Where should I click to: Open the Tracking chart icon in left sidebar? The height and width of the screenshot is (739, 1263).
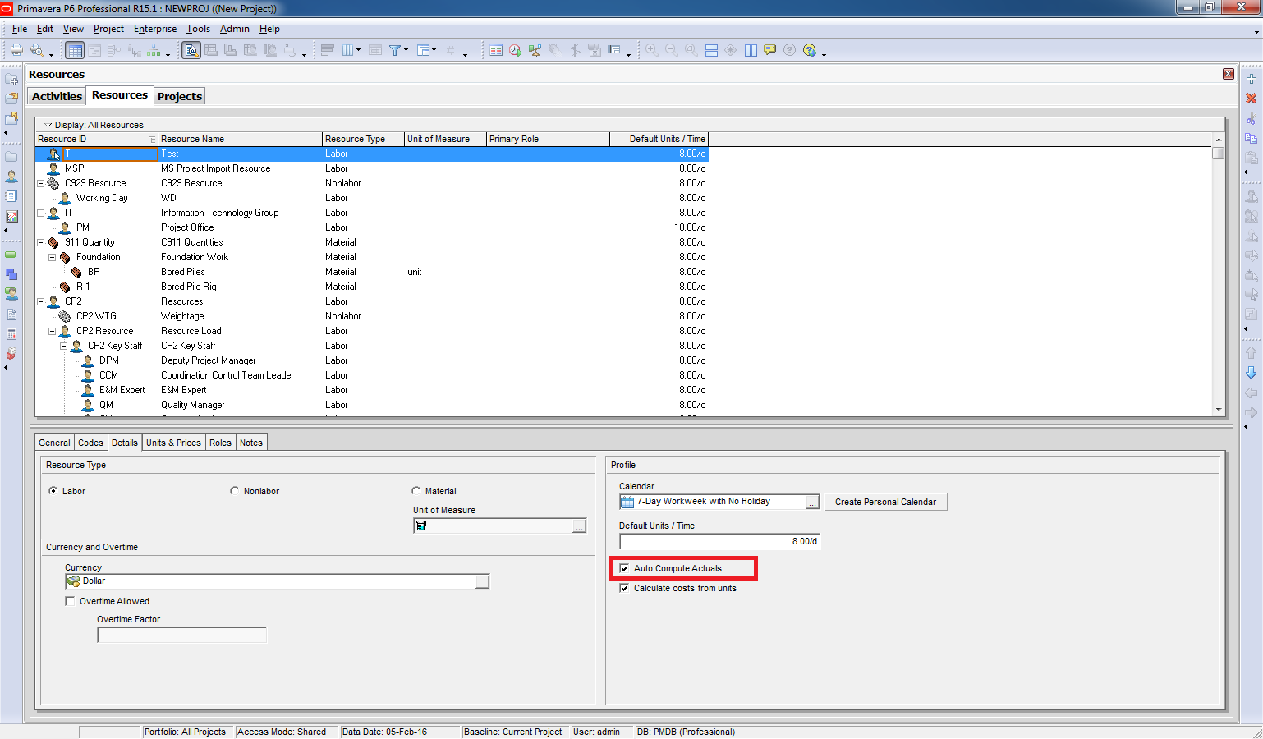coord(11,216)
